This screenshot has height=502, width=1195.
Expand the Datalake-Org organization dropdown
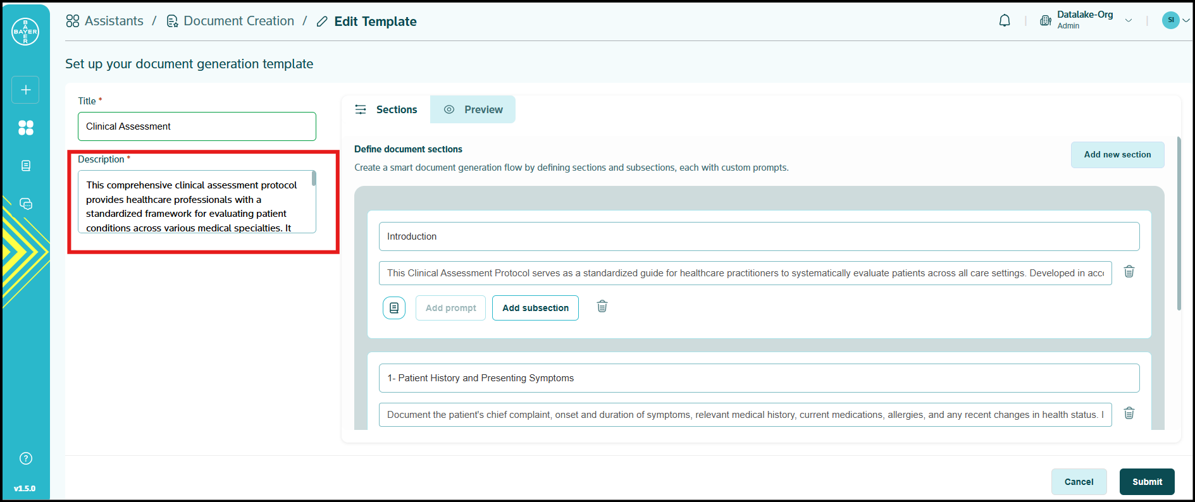point(1129,21)
